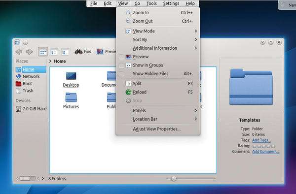
Task: Click the Templates folder preview image
Action: 251,87
